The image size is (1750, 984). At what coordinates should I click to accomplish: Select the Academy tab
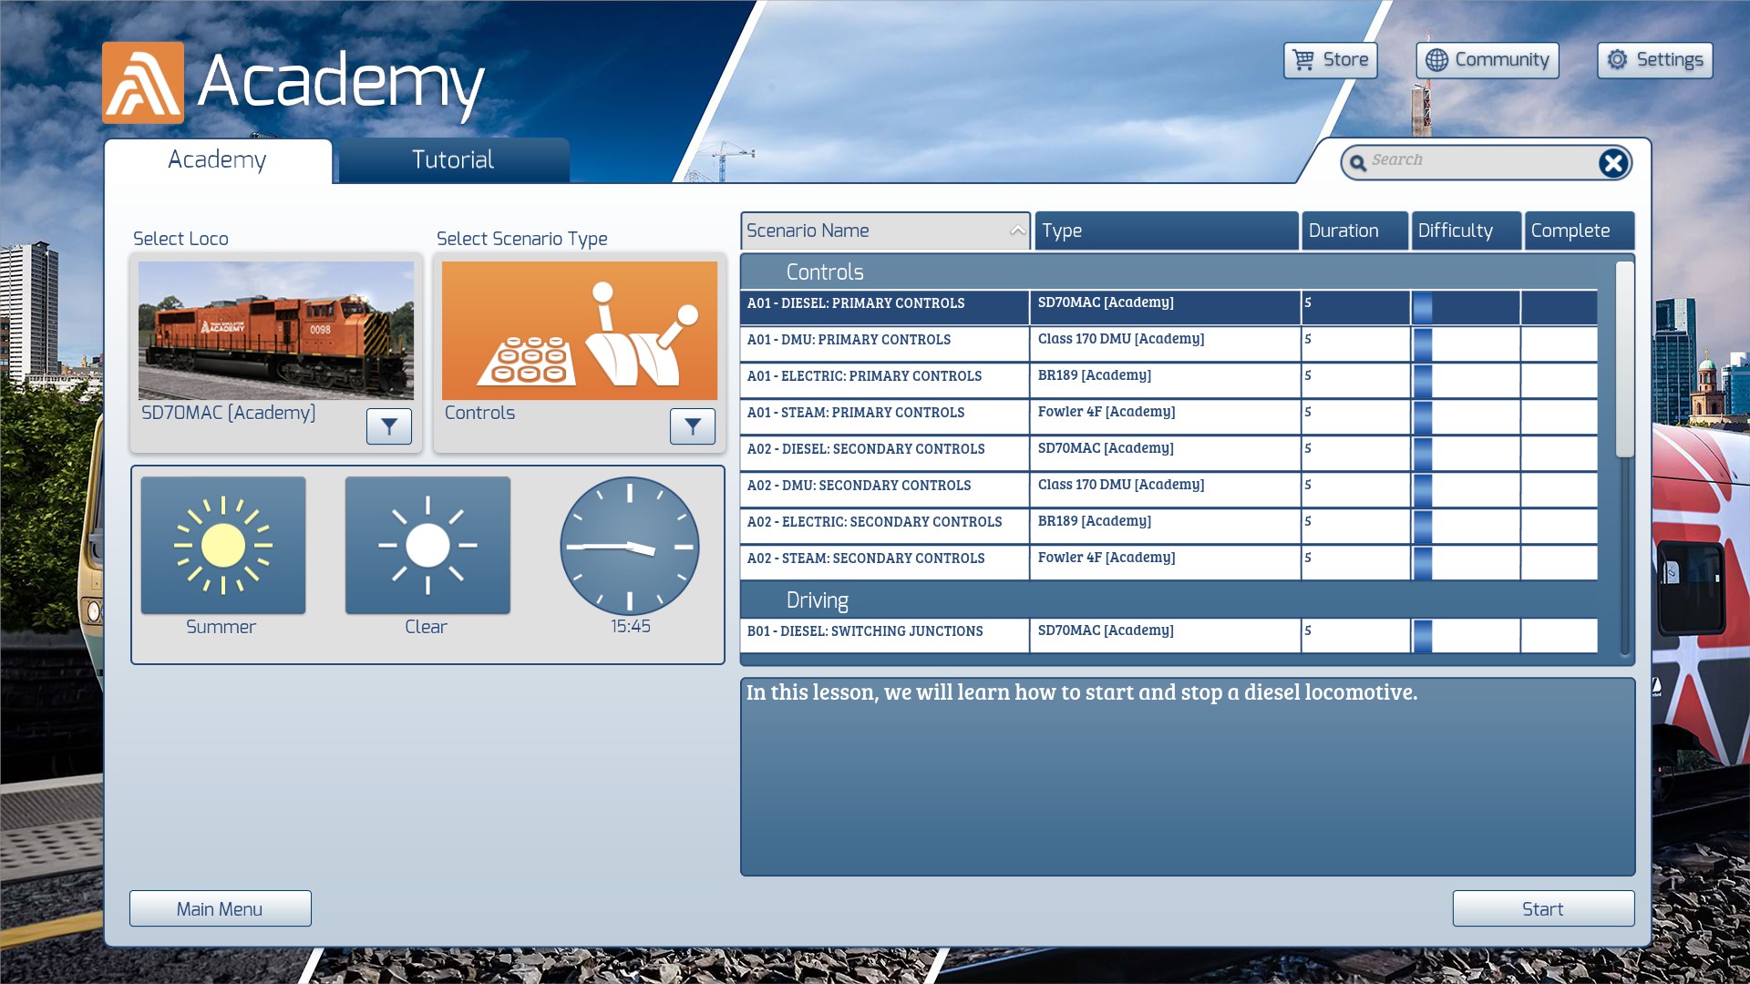tap(218, 160)
